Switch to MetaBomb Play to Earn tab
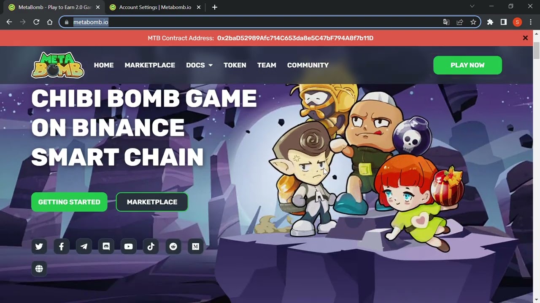This screenshot has width=540, height=303. click(x=54, y=7)
